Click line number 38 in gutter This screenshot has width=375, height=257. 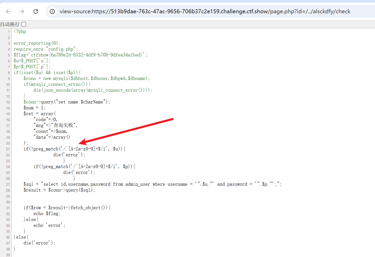(8, 249)
